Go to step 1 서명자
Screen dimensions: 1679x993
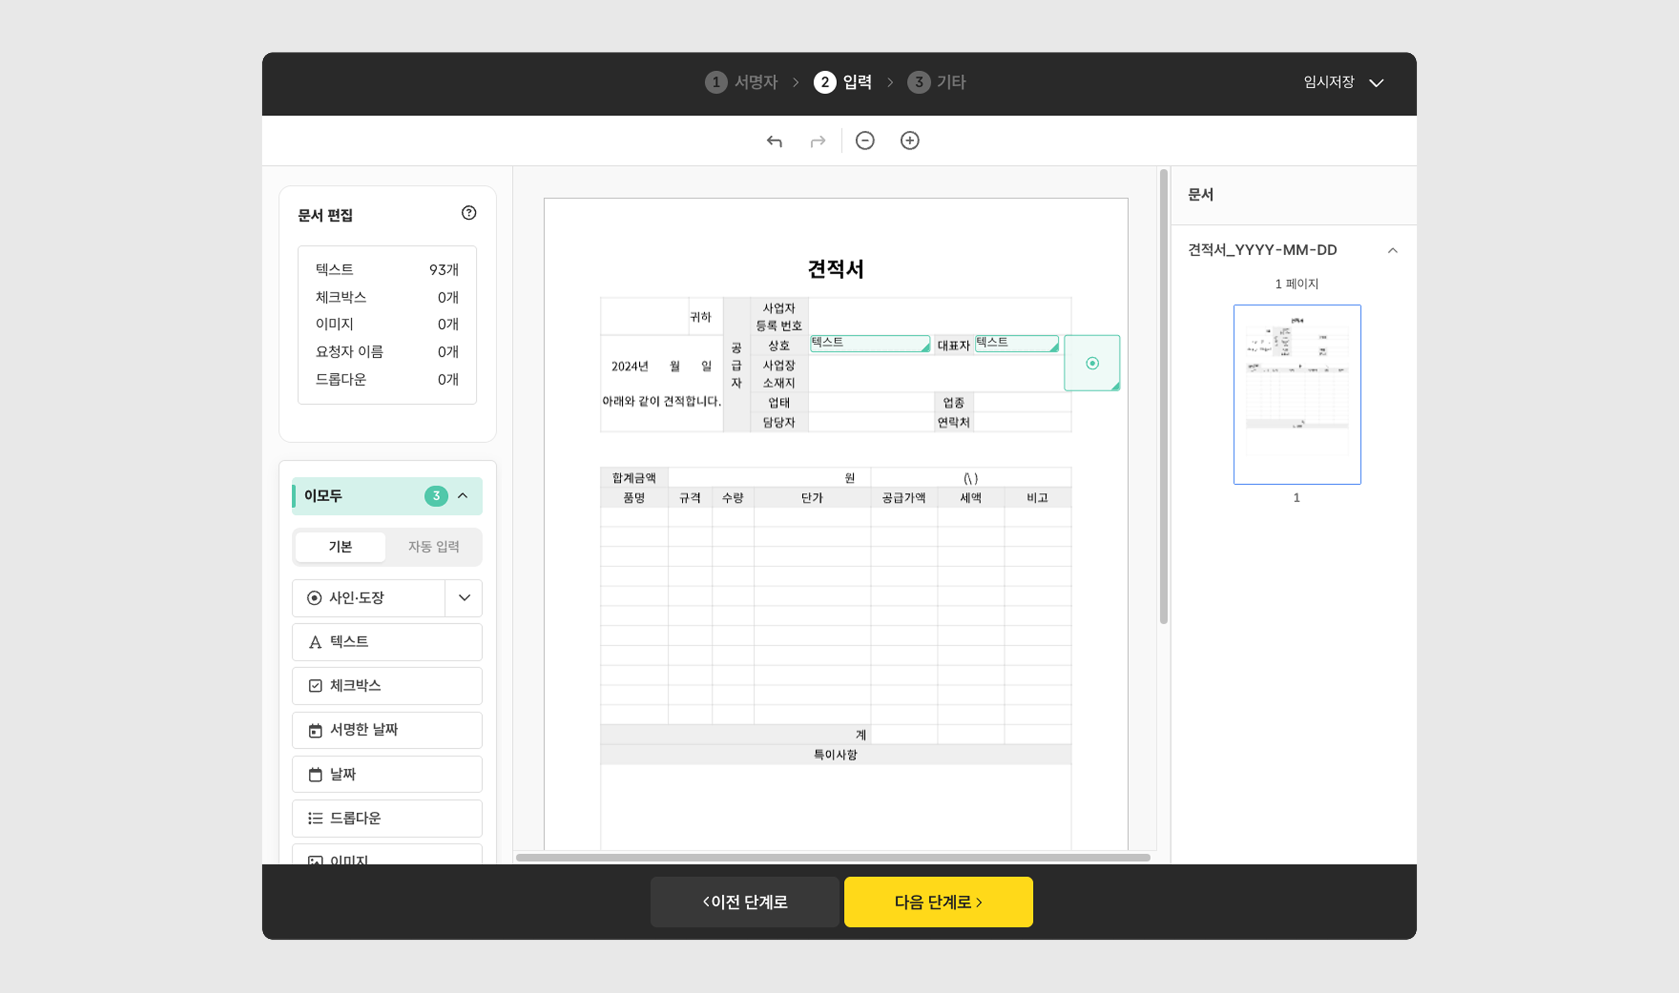click(742, 82)
